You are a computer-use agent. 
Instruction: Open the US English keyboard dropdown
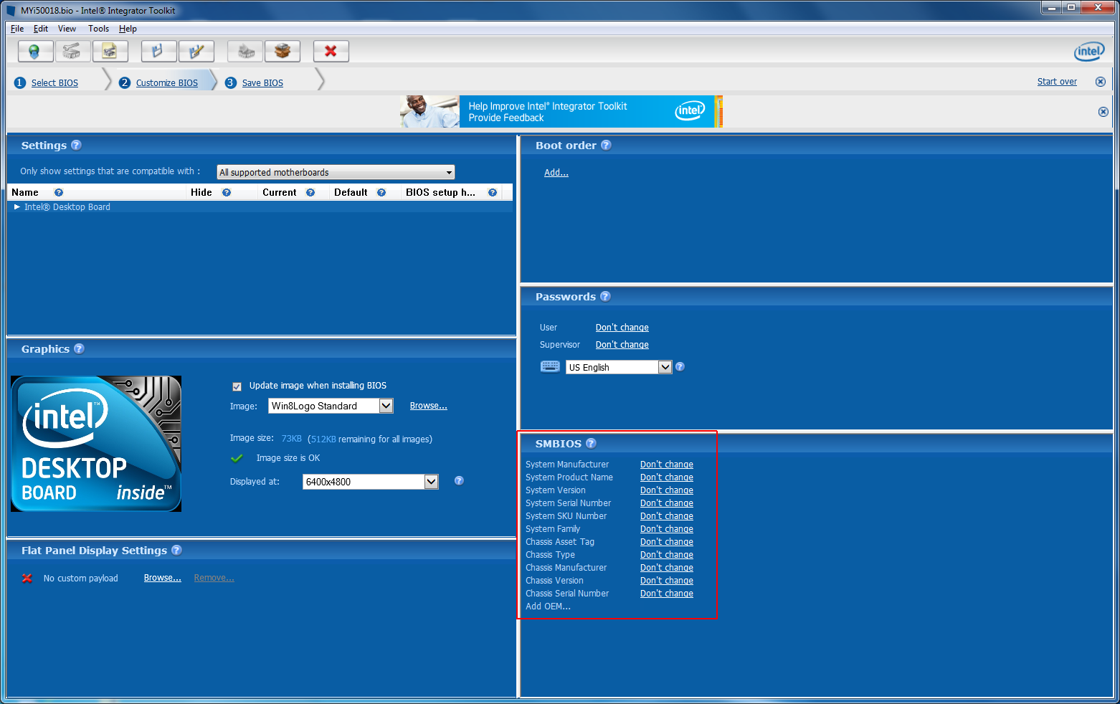point(619,367)
